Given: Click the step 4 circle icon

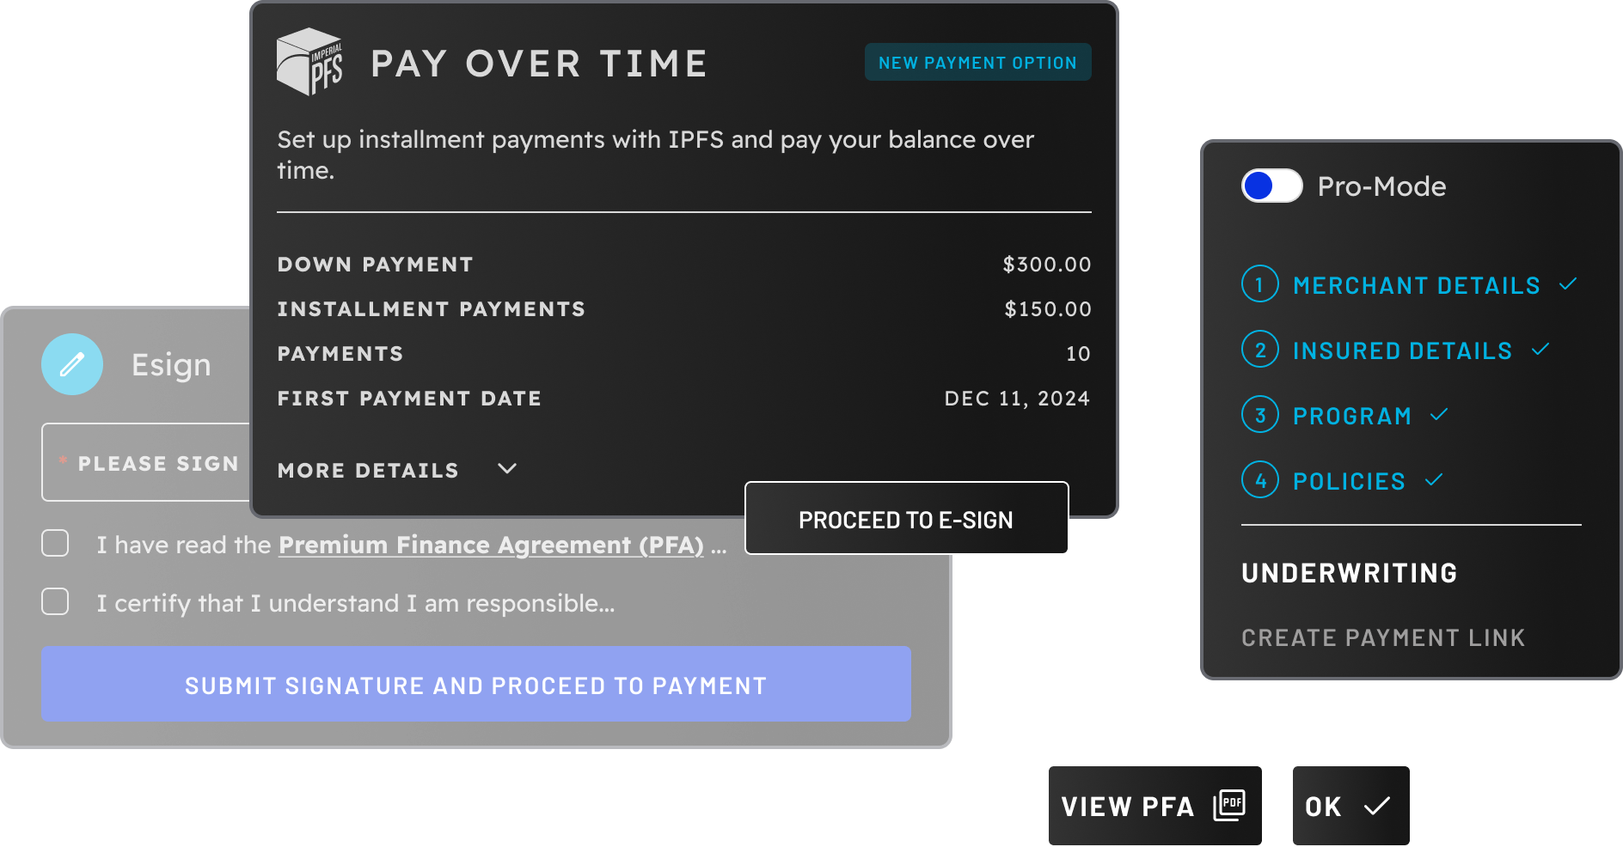Looking at the screenshot, I should click(1259, 480).
